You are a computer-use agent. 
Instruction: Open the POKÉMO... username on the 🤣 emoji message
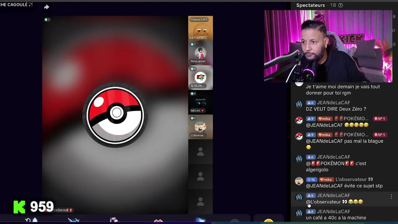351,119
